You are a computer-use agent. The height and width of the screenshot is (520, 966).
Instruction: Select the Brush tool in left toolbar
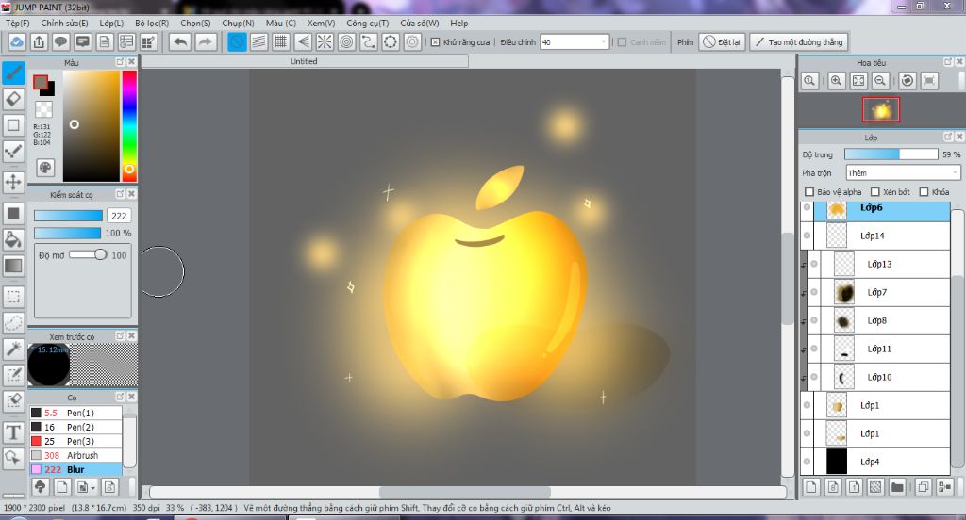pyautogui.click(x=13, y=73)
